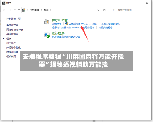Open 运行为以前版本的 Windows 编写的程序
153x122 pixels.
click(x=73, y=28)
